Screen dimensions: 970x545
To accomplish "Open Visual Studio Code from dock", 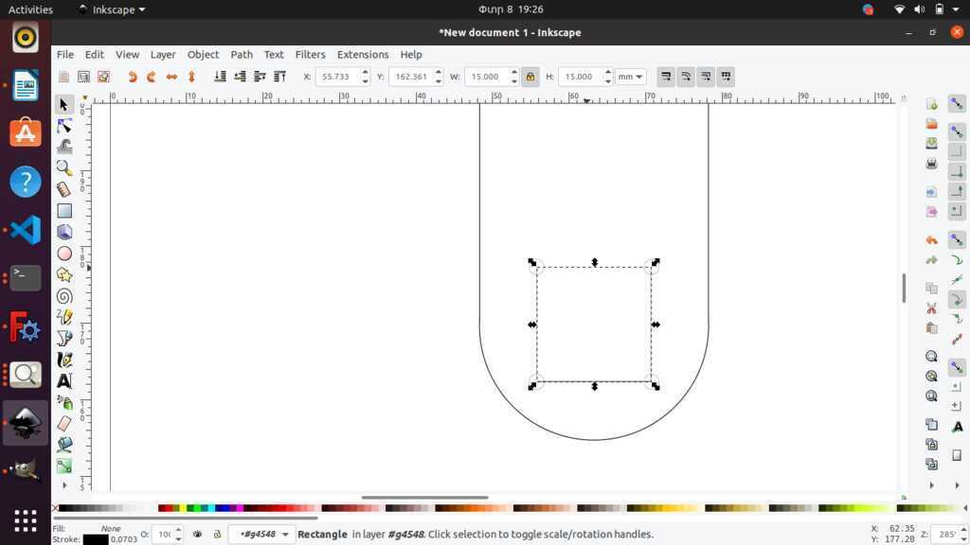I will point(26,230).
